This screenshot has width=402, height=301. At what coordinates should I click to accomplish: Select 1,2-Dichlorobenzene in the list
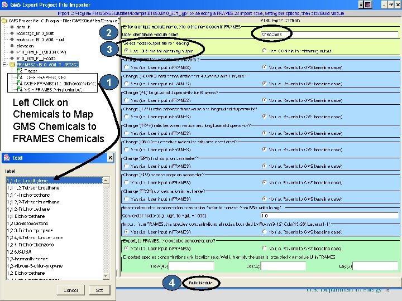[54, 224]
